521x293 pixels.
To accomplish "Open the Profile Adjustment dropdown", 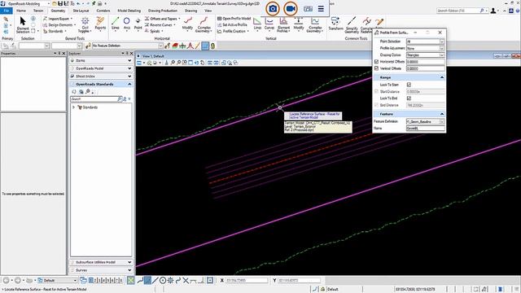I will (442, 48).
